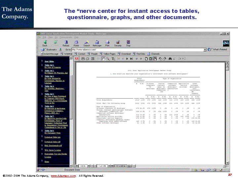Open the Start Slides link
This screenshot has height=178, width=238.
coord(49,61)
